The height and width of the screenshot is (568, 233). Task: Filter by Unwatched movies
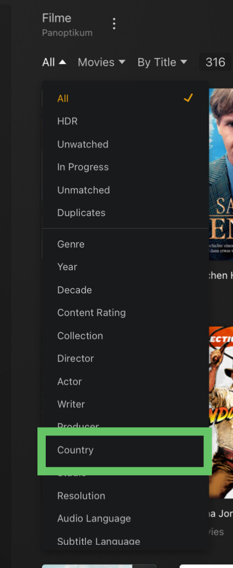(x=126, y=144)
